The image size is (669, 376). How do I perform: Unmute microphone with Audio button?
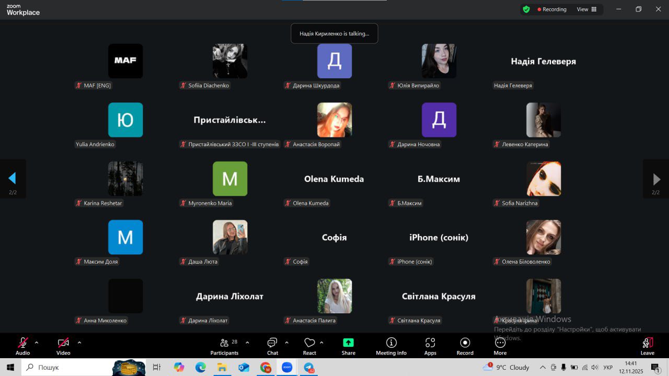click(x=22, y=346)
